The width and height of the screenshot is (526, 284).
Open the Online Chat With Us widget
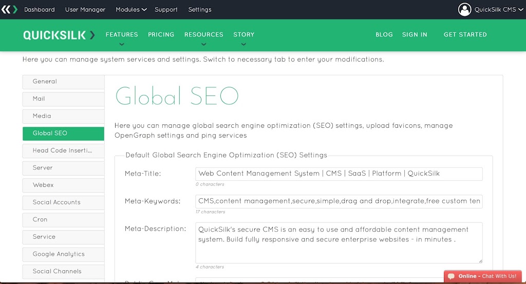pyautogui.click(x=483, y=276)
